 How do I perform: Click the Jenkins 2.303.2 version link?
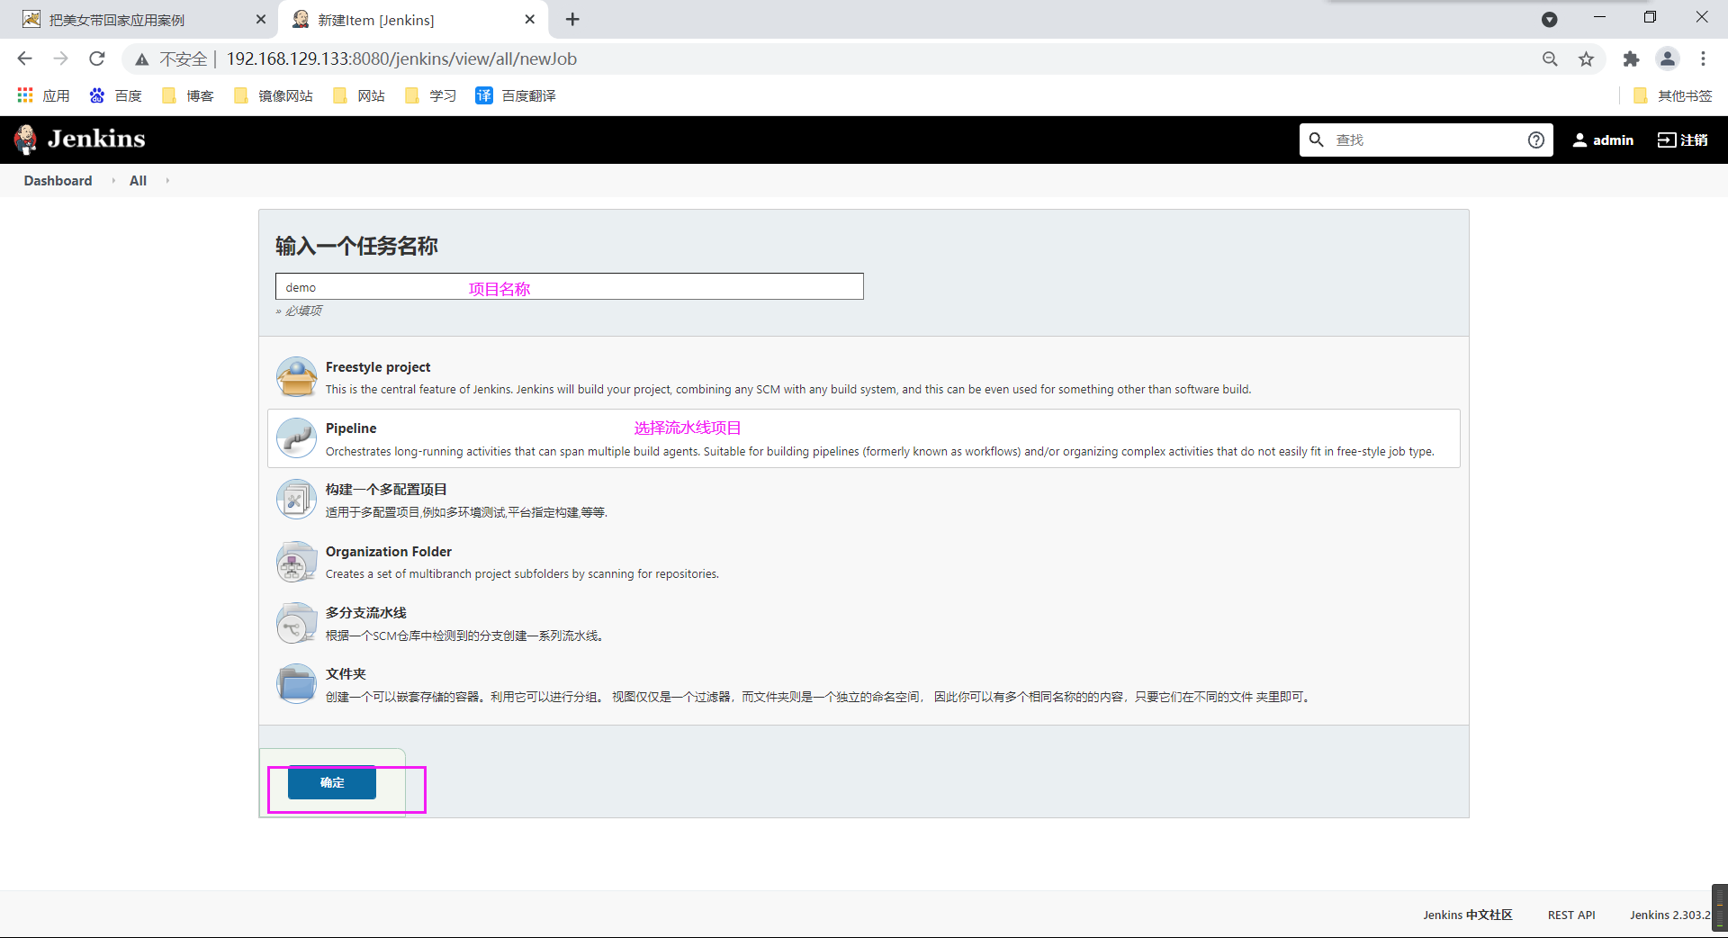click(1670, 915)
